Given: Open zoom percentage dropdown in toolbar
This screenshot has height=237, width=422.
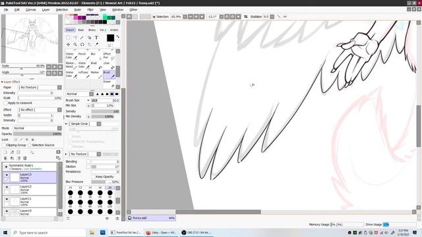Looking at the screenshot, I should click(x=185, y=16).
